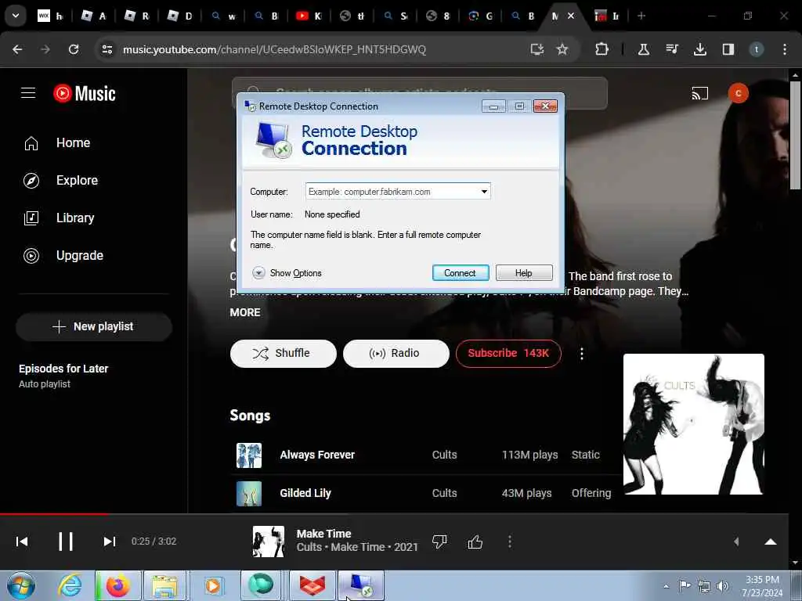
Task: Switch to the YouTube tab
Action: pos(309,16)
